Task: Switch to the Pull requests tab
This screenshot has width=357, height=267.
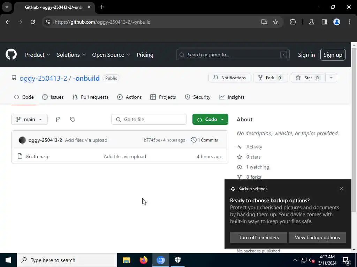Action: tap(90, 97)
